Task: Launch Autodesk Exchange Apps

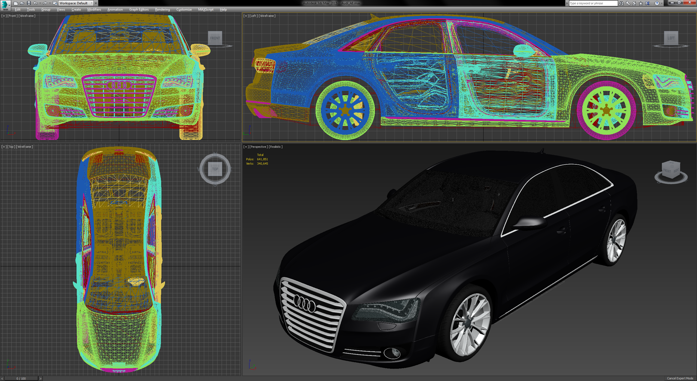Action: click(647, 3)
